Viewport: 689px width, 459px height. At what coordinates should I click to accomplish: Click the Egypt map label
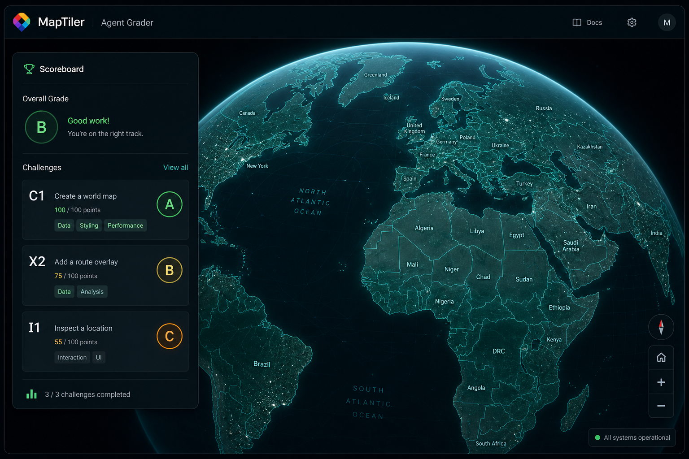coord(516,235)
